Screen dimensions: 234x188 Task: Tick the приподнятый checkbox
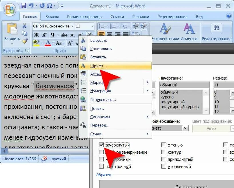point(164,159)
